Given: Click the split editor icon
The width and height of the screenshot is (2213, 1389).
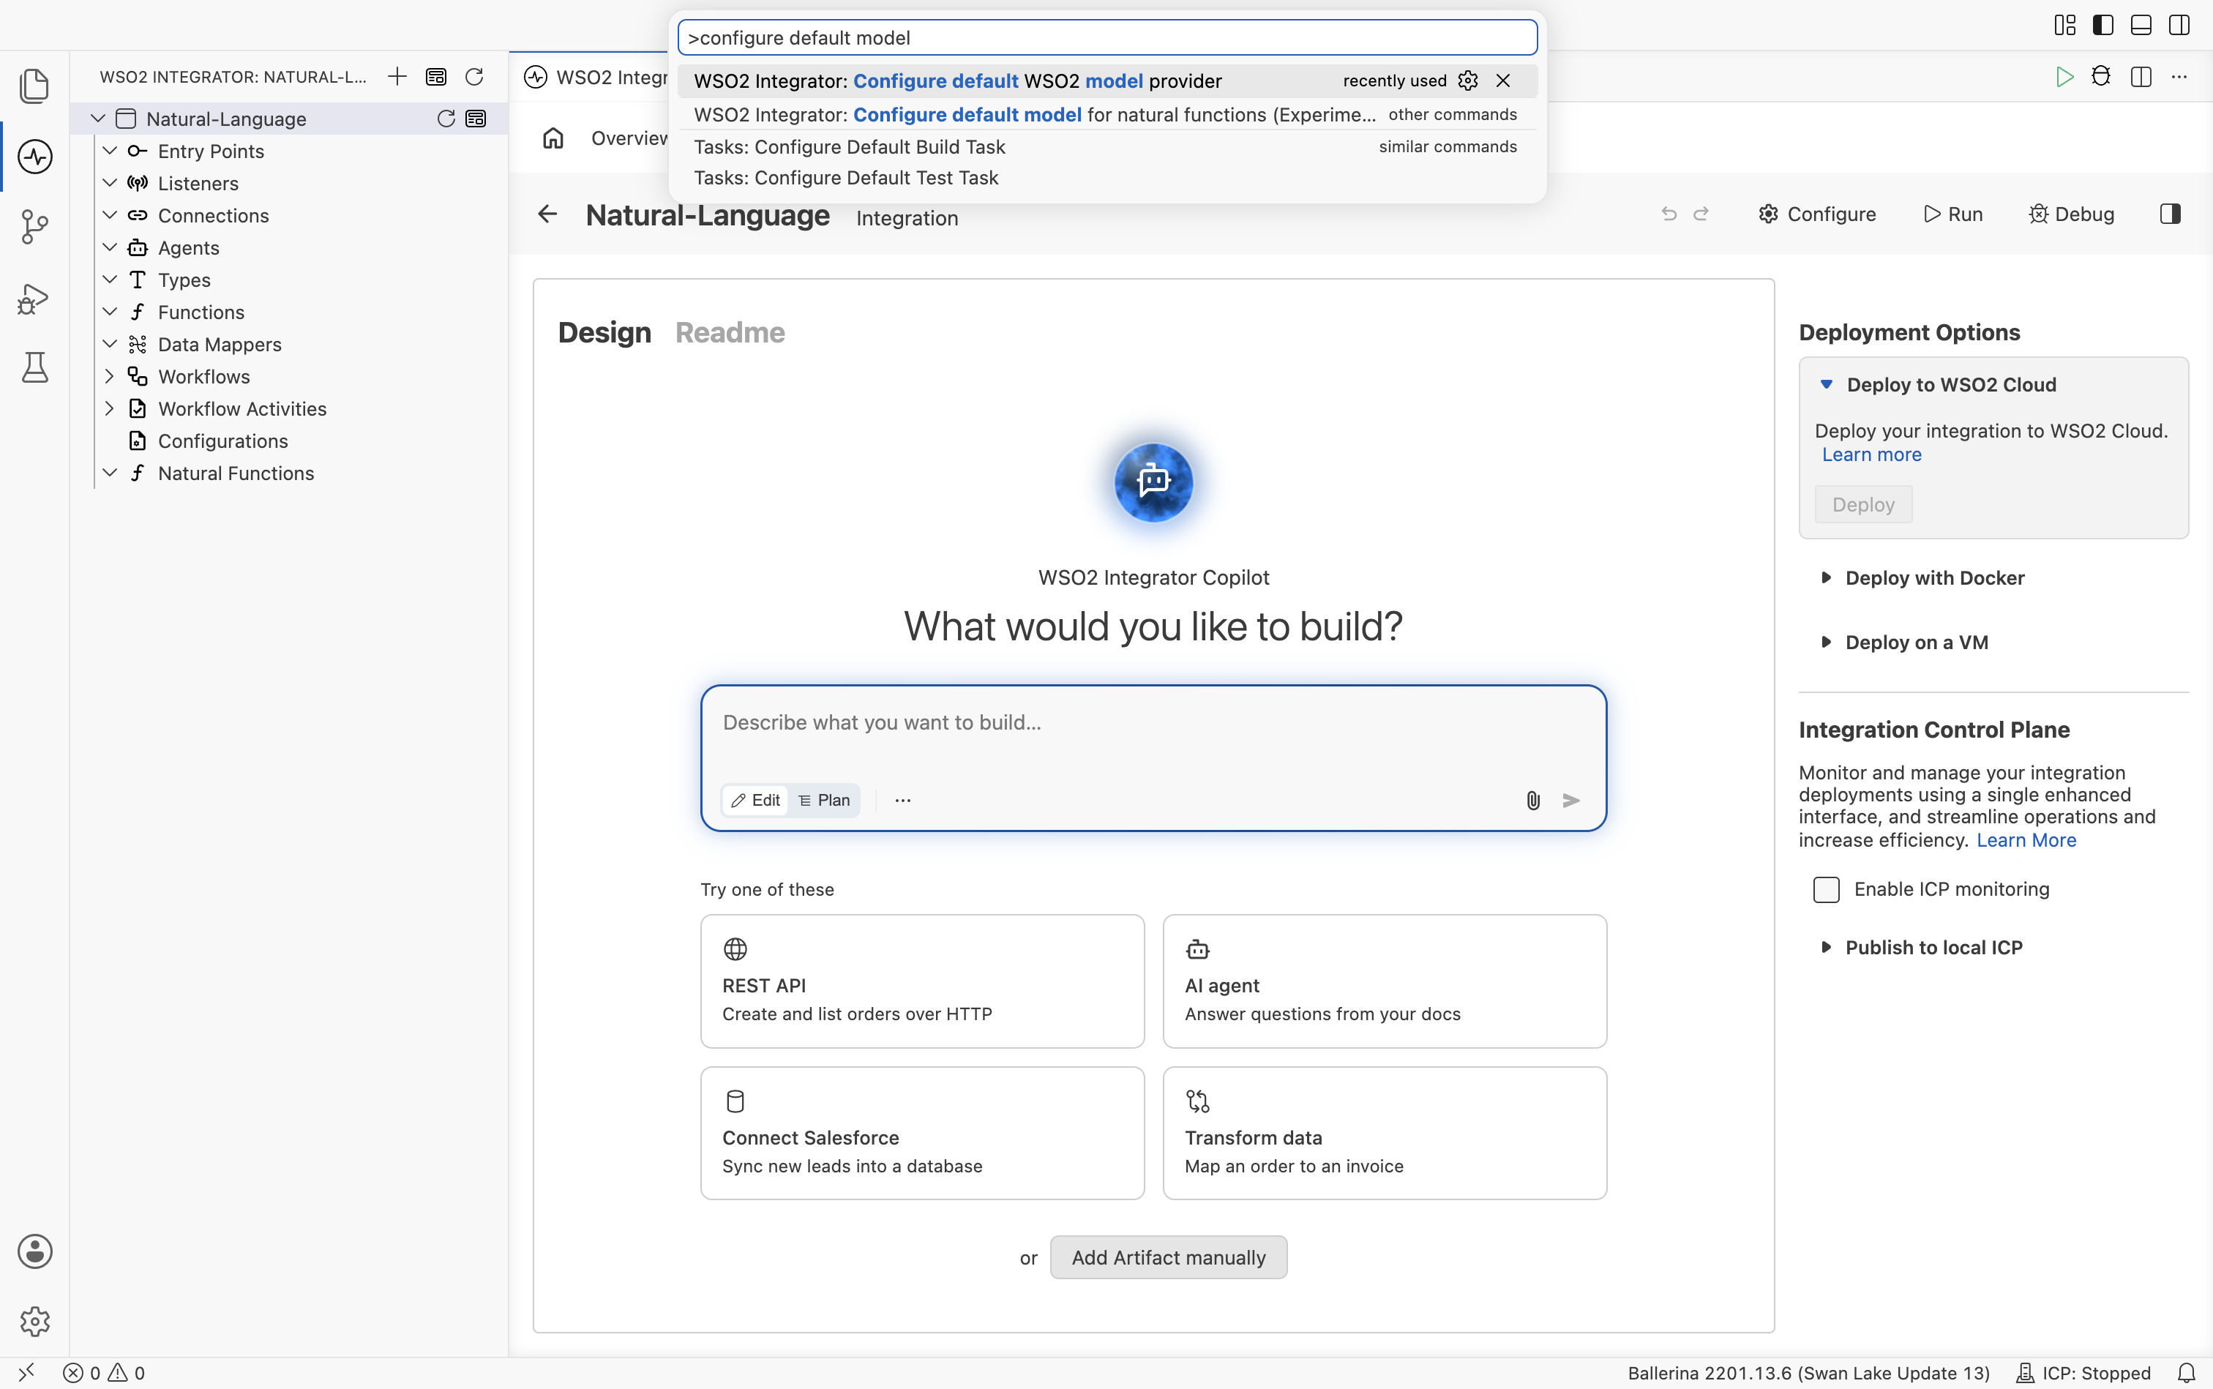Looking at the screenshot, I should 2141,76.
